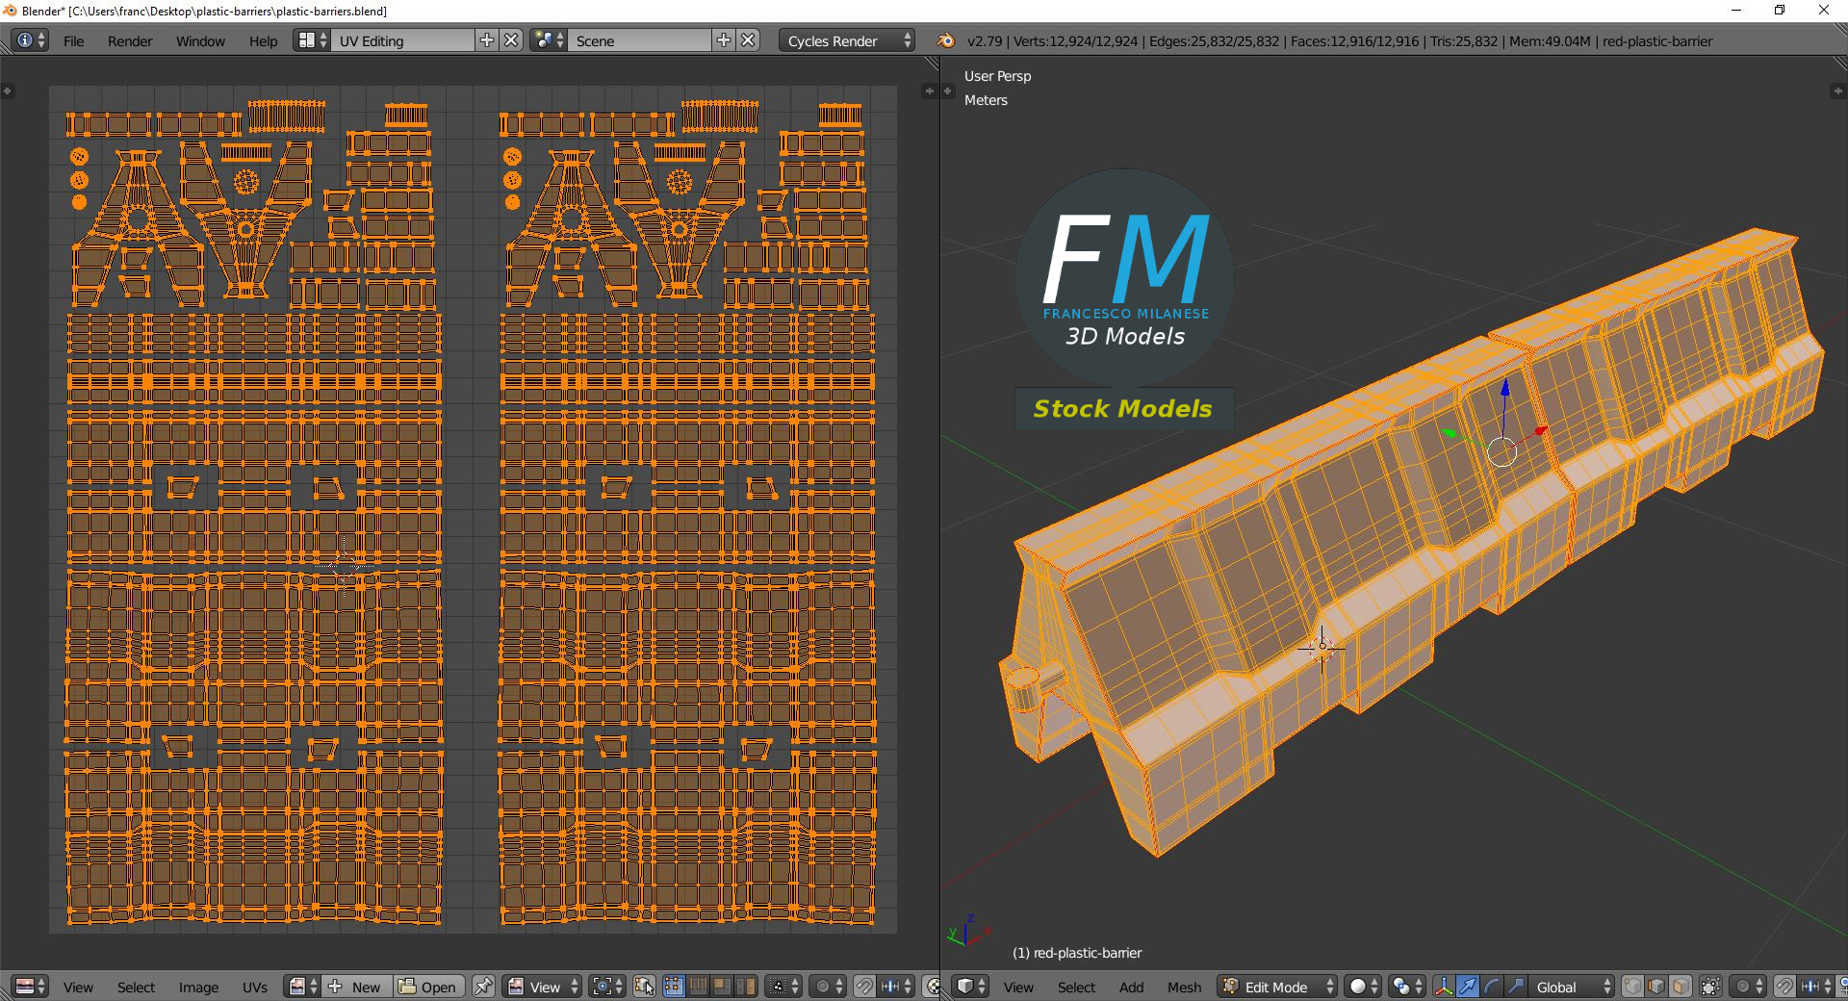Open the Edit Mode interaction dropdown
The image size is (1848, 1001).
click(x=1277, y=987)
